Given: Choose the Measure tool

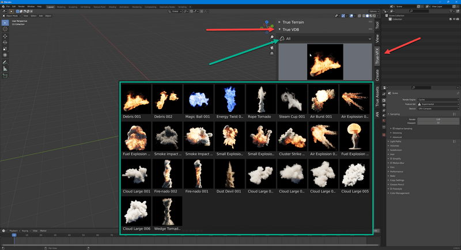Looking at the screenshot, I should click(x=5, y=68).
